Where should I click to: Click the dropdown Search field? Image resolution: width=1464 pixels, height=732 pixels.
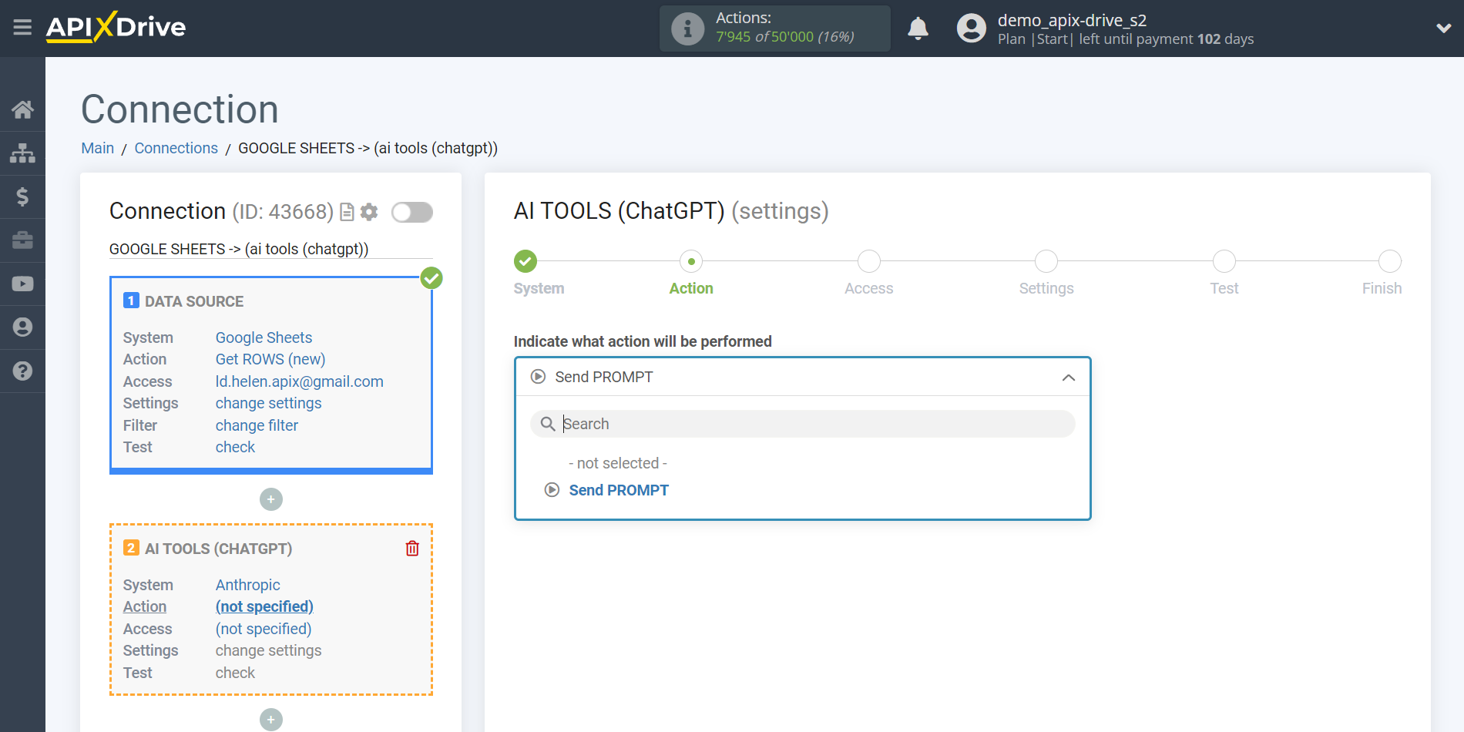(x=803, y=424)
